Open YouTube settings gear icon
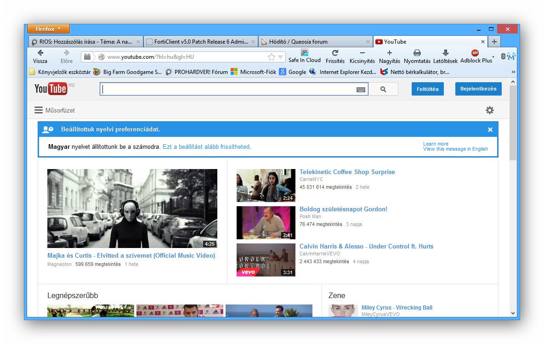 (489, 110)
